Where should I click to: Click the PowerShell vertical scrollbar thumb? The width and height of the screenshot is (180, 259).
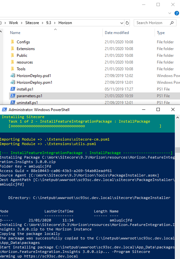[177, 150]
